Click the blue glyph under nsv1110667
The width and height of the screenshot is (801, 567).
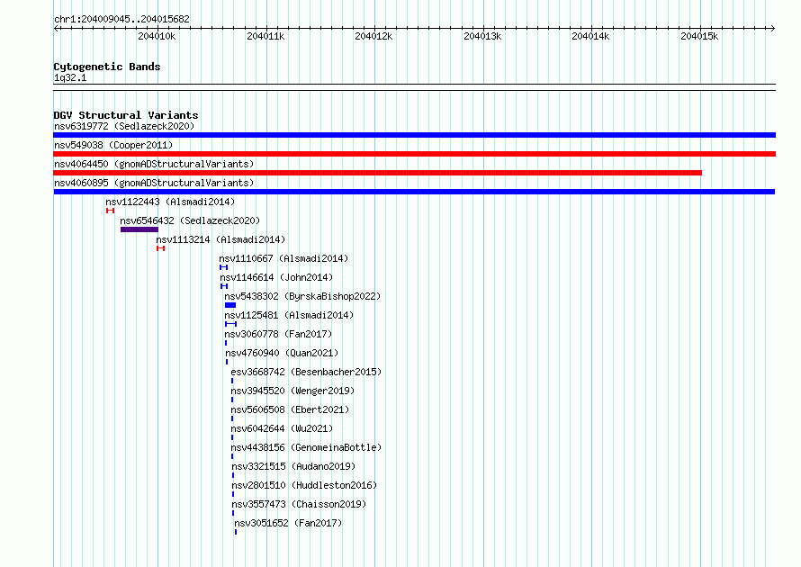[223, 267]
